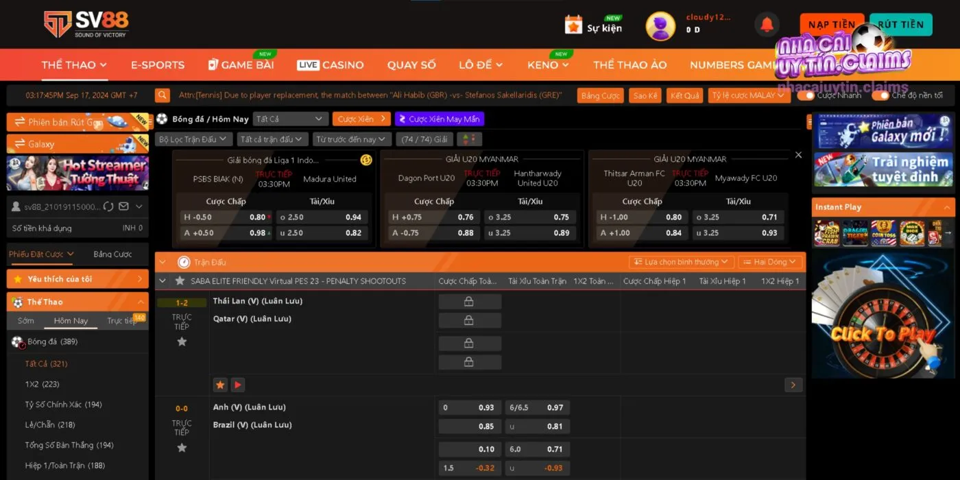
Task: Open the Tỷ lệ cược MALAY dropdown
Action: (748, 95)
